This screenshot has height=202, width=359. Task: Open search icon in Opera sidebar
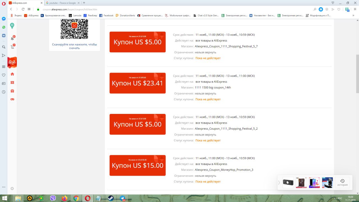4,47
